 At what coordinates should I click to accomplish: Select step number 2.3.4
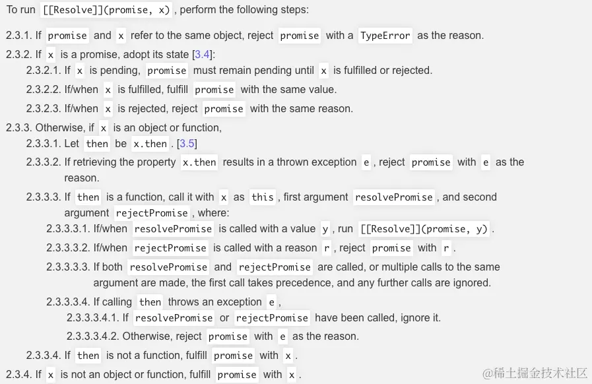(x=18, y=375)
